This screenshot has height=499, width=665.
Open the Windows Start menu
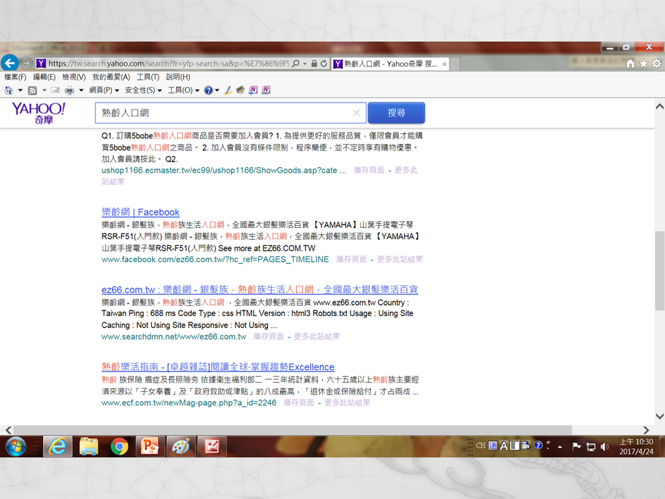point(16,446)
